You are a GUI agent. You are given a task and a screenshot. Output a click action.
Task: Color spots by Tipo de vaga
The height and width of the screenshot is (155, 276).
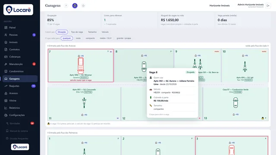tap(77, 32)
